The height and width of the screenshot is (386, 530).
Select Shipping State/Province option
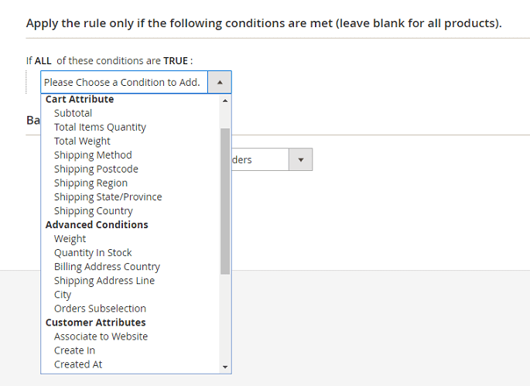click(x=108, y=196)
